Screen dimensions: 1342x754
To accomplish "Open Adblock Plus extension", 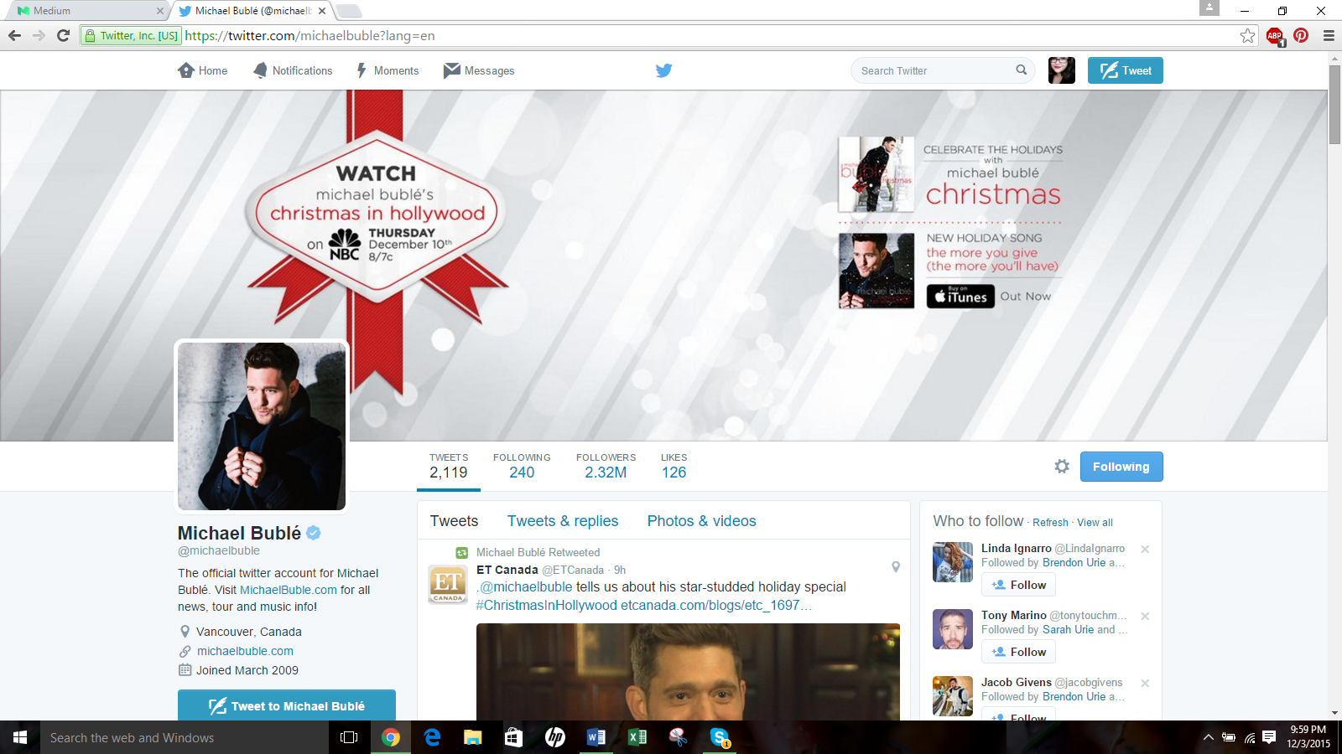I will click(x=1275, y=35).
